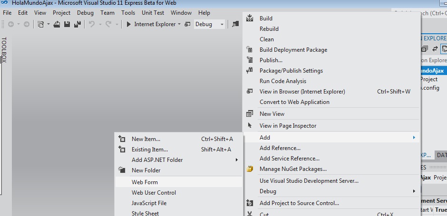Click the Package/Publish Settings icon
The image size is (447, 216).
(250, 71)
